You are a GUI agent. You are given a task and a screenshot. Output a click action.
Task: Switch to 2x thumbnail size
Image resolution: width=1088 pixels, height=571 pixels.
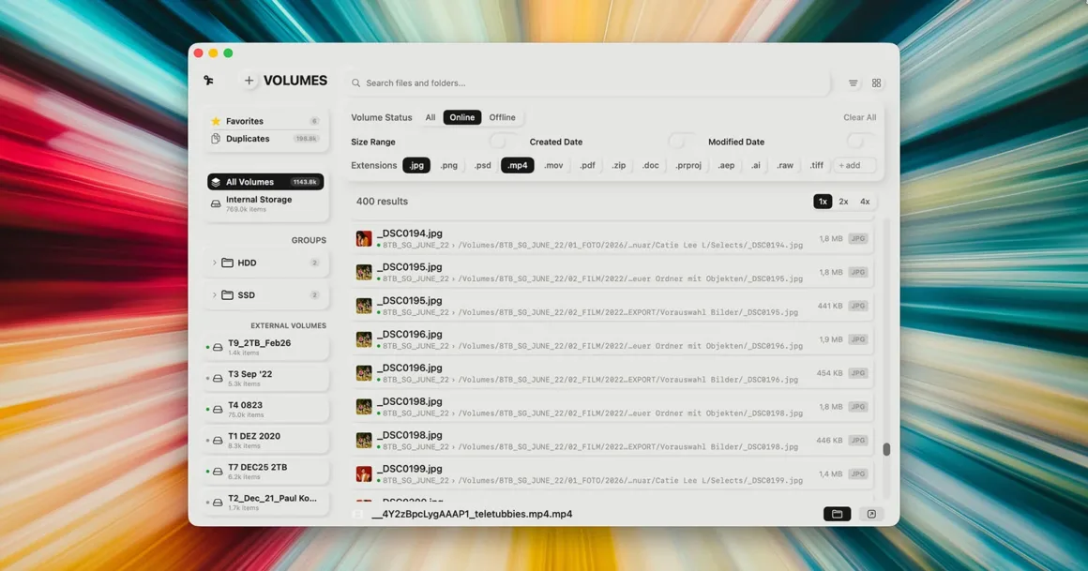pos(842,201)
